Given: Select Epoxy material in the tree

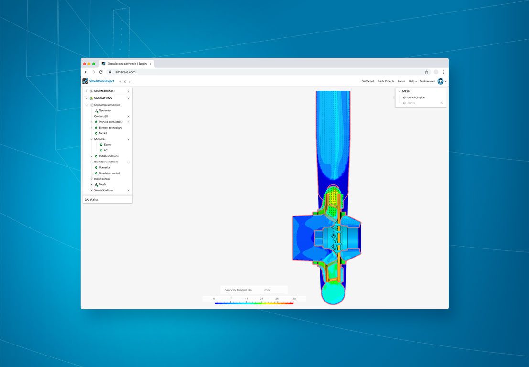Looking at the screenshot, I should tap(108, 145).
